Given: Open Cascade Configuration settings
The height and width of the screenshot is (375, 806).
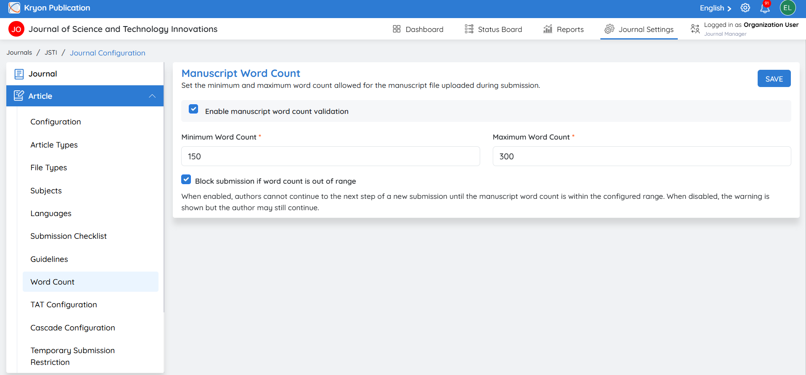Looking at the screenshot, I should click(x=73, y=328).
